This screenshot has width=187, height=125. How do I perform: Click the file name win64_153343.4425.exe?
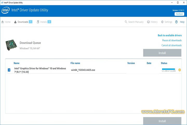coord(83,70)
